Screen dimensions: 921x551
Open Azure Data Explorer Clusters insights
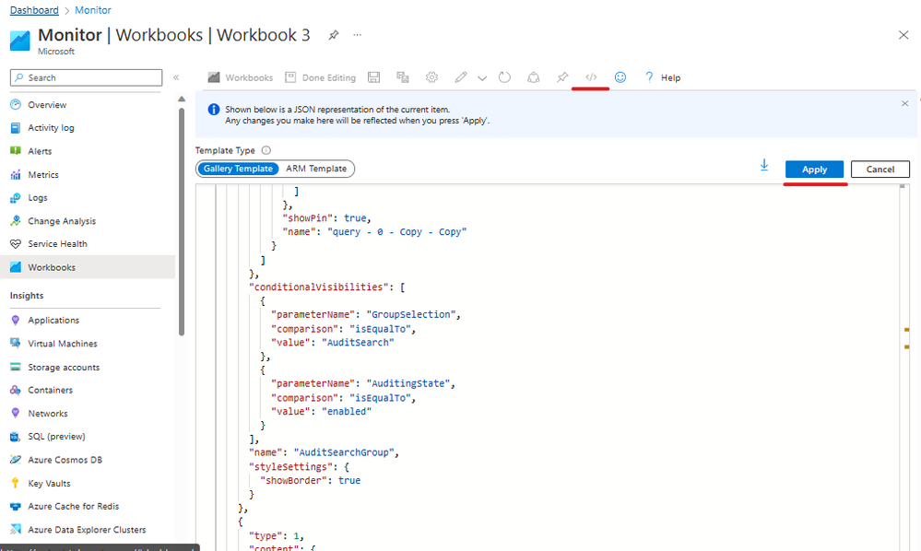[x=89, y=529]
